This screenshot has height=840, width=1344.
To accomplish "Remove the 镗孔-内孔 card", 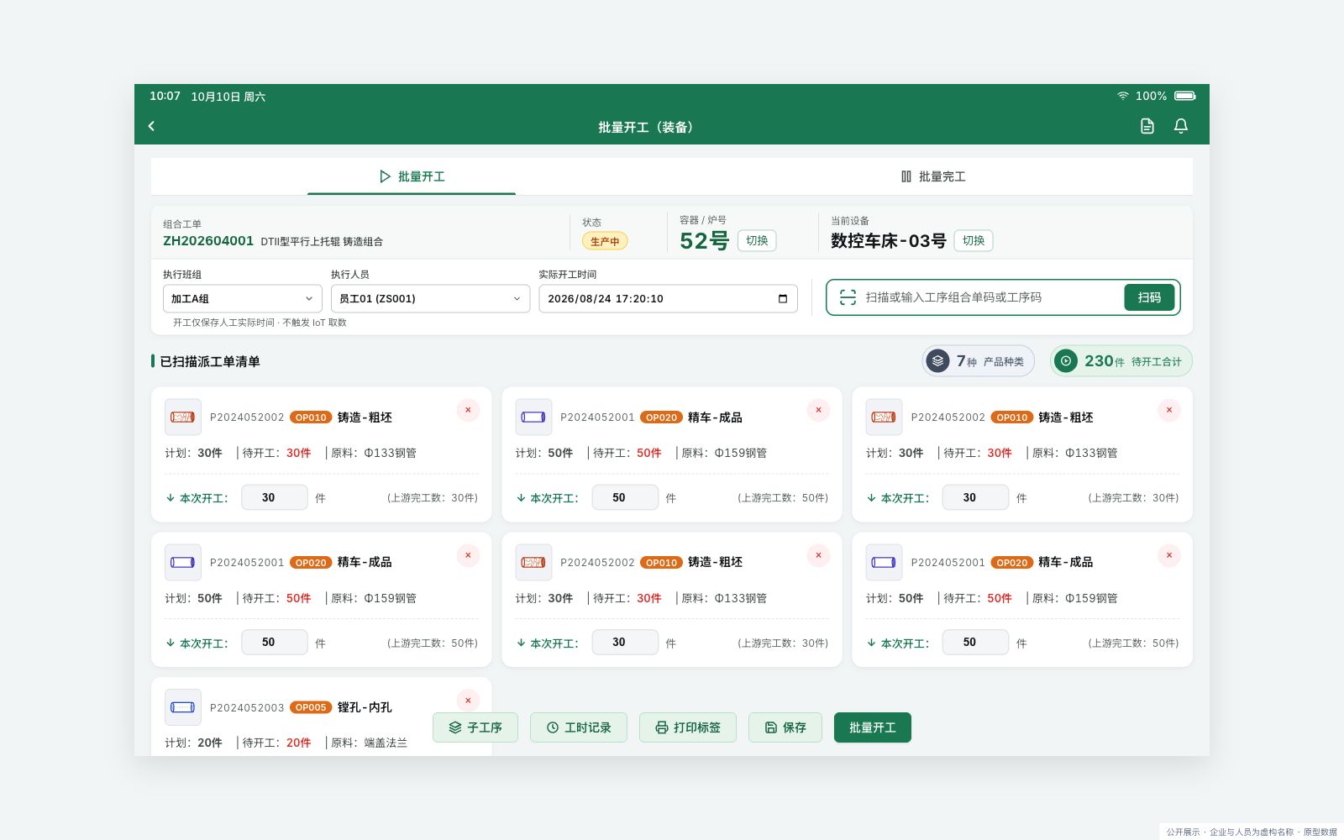I will click(468, 701).
